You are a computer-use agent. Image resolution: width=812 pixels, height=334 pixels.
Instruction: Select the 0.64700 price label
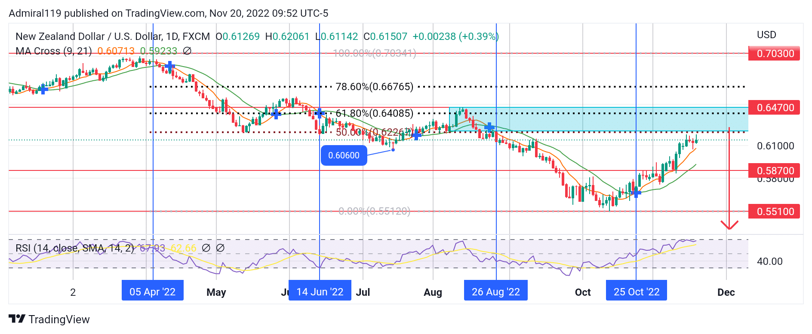(x=774, y=107)
